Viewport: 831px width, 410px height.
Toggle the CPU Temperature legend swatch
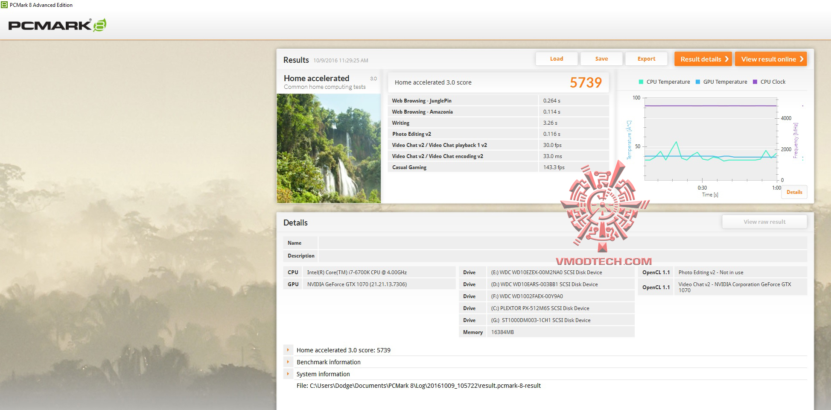pyautogui.click(x=641, y=82)
